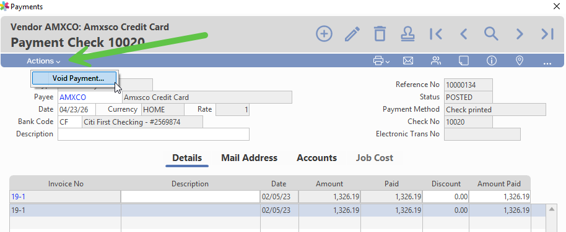Click Amxsco Credit Card payee name field

pyautogui.click(x=207, y=97)
